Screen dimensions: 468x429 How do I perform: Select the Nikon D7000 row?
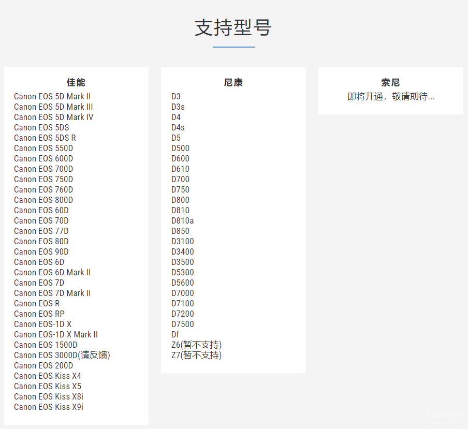(183, 293)
